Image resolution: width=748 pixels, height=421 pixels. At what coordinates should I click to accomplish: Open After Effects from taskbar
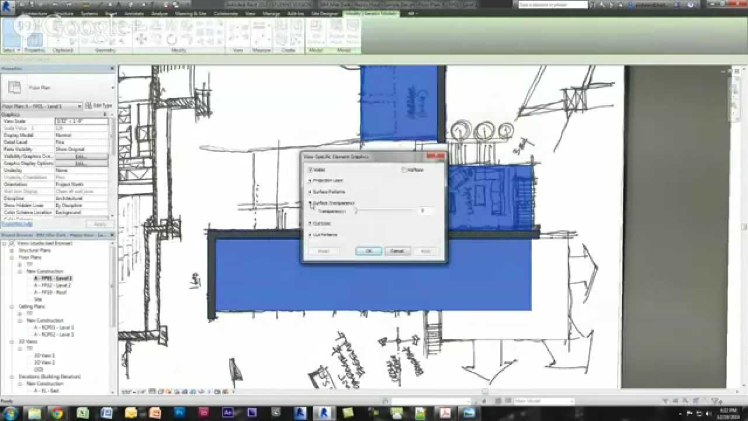[228, 413]
